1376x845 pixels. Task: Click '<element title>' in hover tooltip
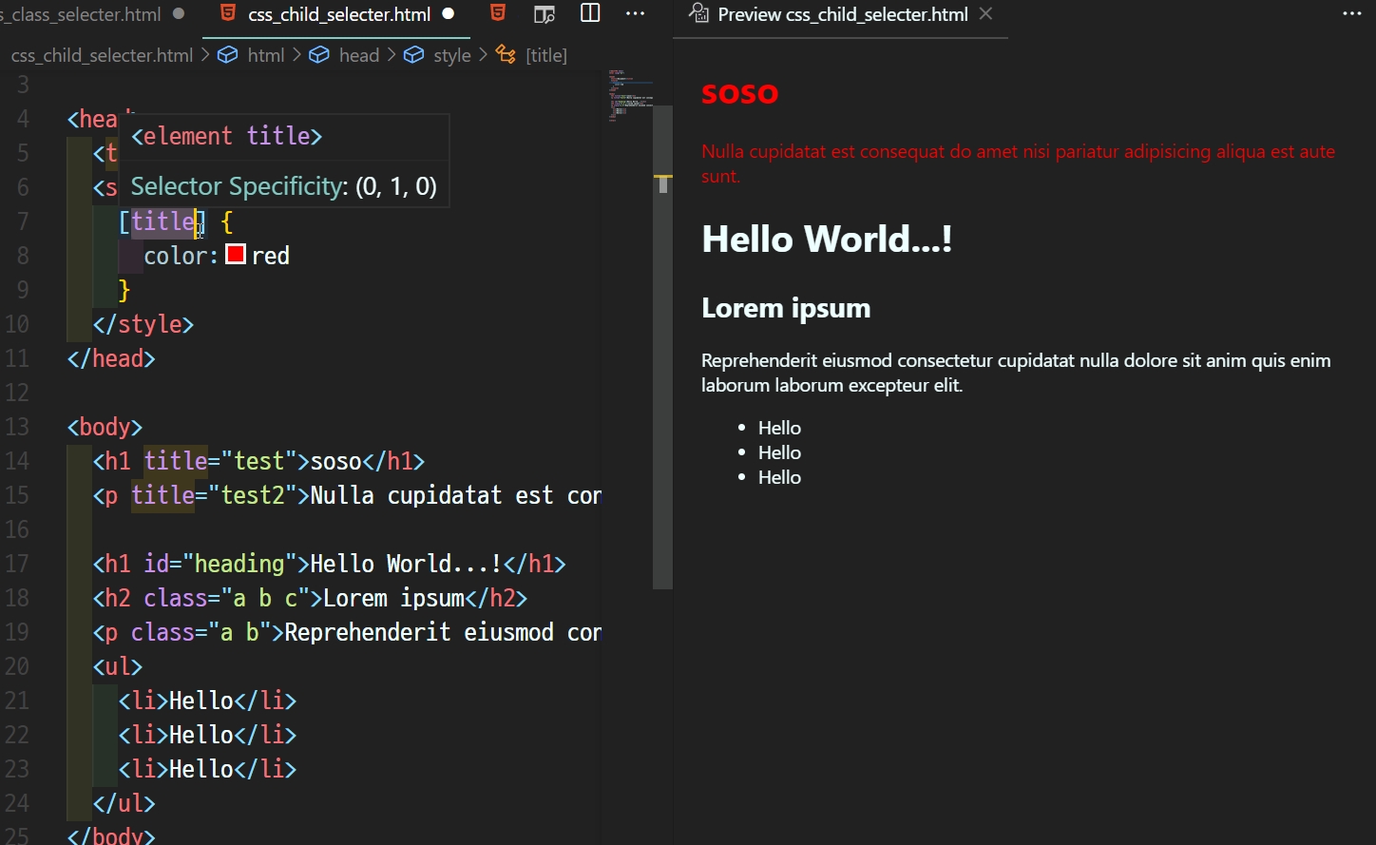226,136
